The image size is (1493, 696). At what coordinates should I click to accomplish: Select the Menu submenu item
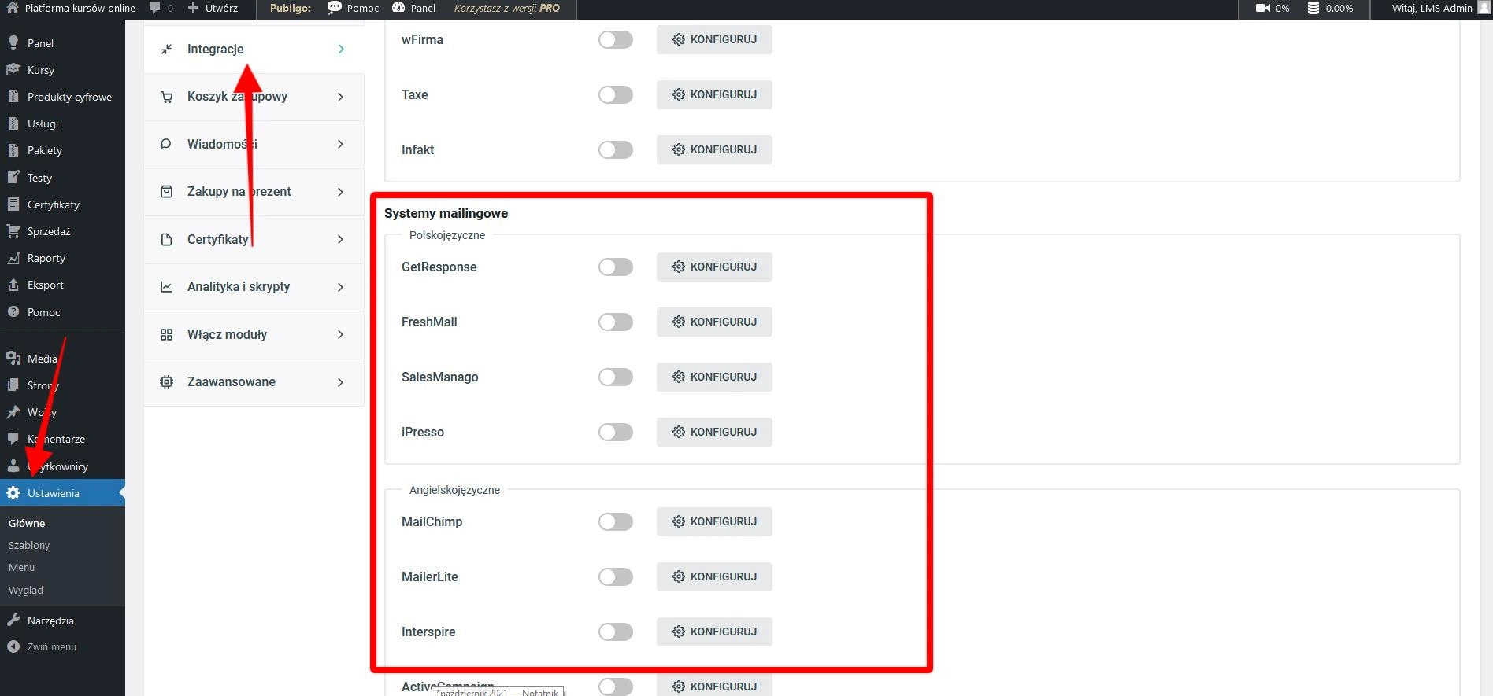tap(21, 567)
